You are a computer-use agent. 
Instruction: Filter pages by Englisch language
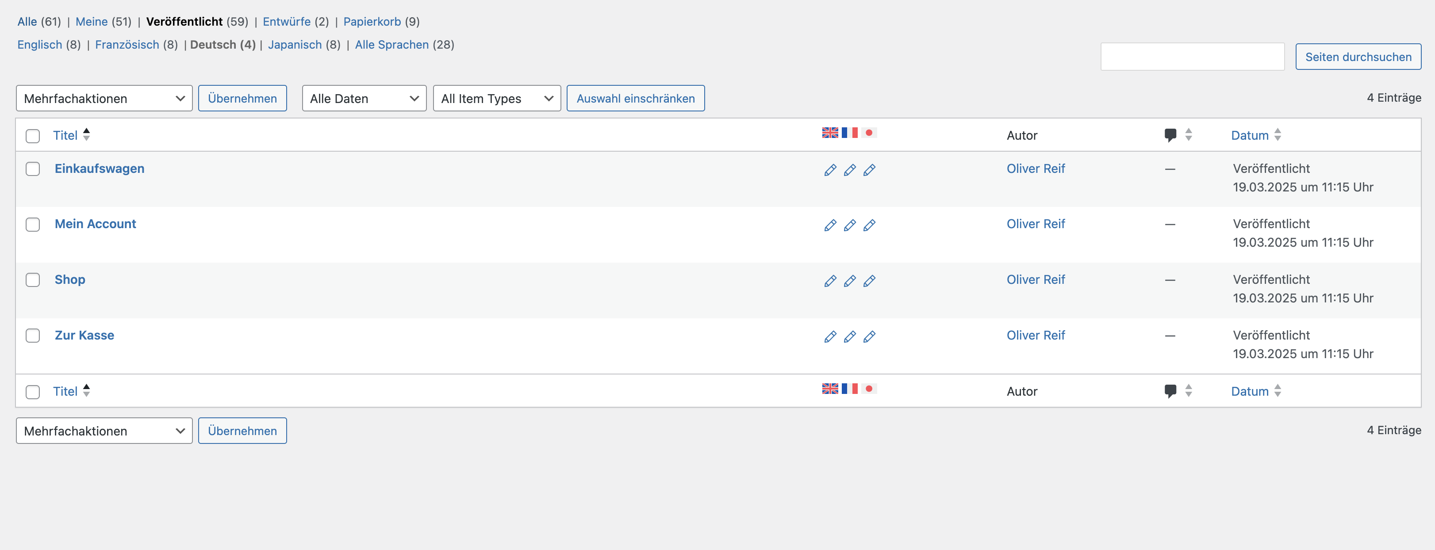coord(39,45)
